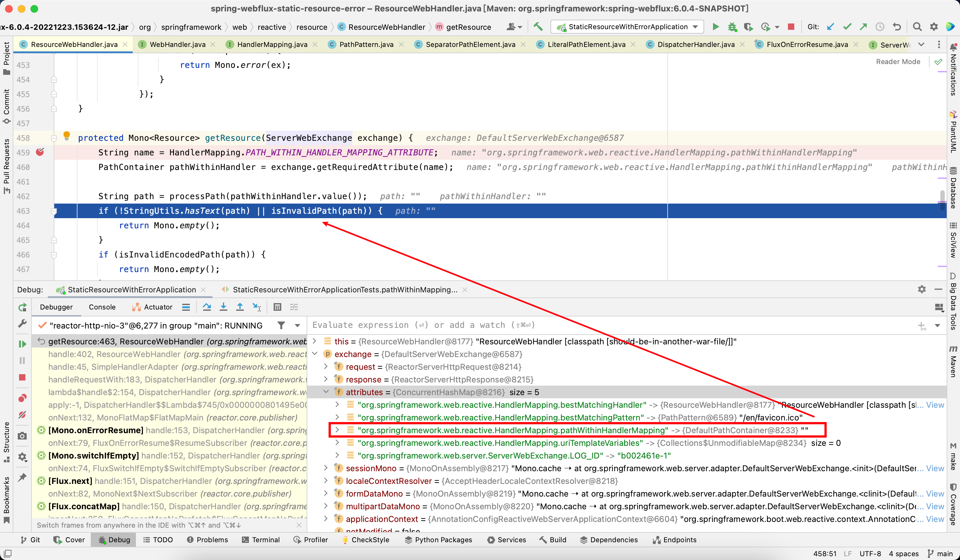Show Git history clock icon
The height and width of the screenshot is (560, 960).
pyautogui.click(x=880, y=27)
